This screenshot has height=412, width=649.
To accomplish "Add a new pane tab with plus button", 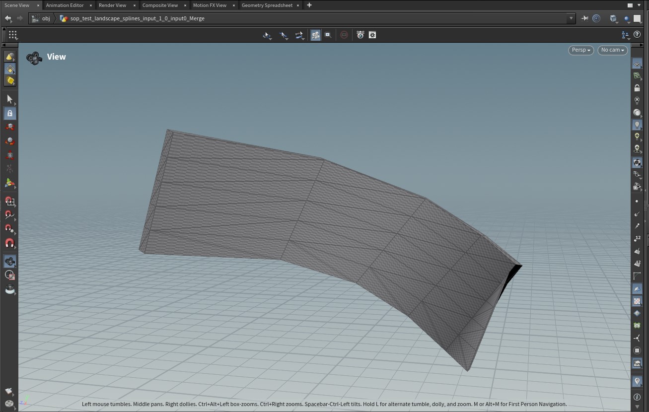I will click(309, 5).
